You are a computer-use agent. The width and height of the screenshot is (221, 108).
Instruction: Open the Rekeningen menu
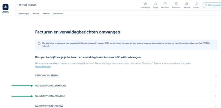pyautogui.click(x=24, y=13)
